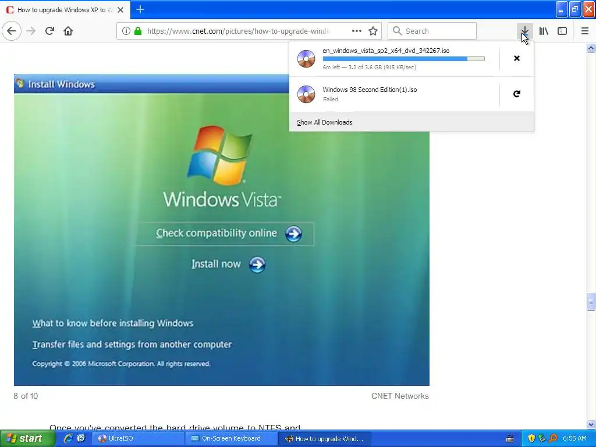Open the Firefox home page
596x447 pixels.
tap(68, 31)
